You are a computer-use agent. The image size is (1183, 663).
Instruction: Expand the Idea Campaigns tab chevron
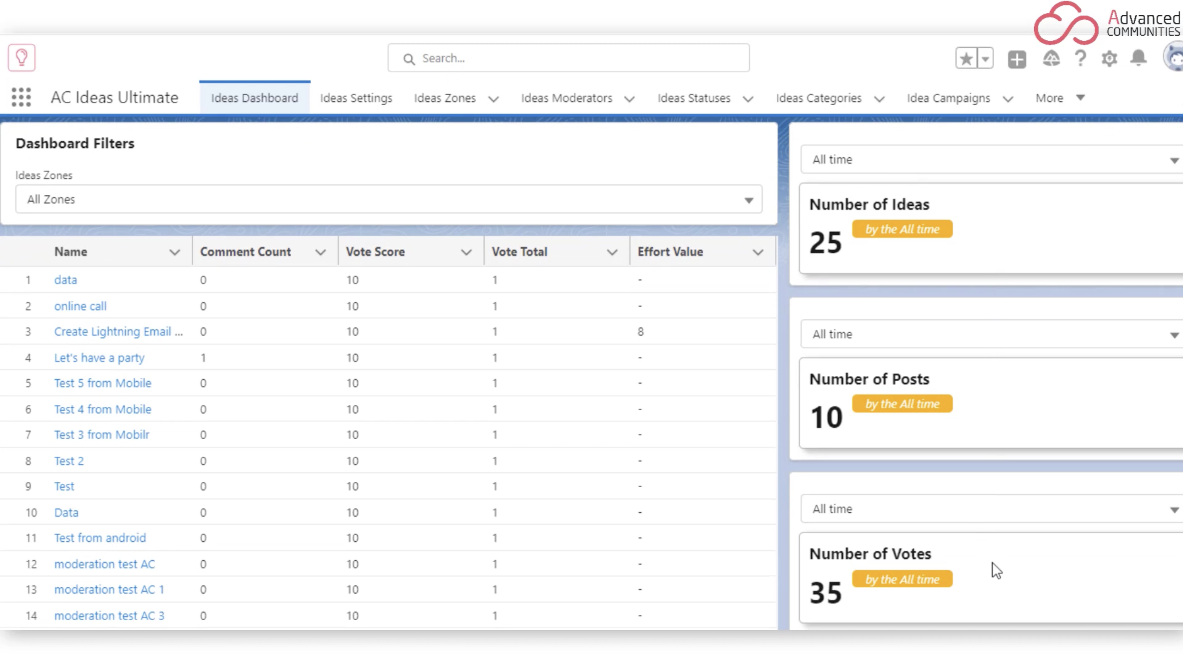point(1008,99)
